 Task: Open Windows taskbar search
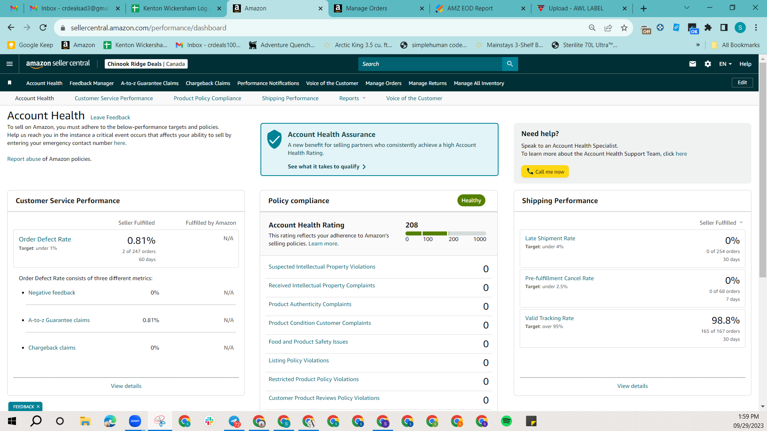pyautogui.click(x=36, y=421)
